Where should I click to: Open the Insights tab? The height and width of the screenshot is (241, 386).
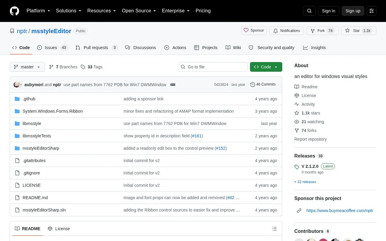[314, 48]
